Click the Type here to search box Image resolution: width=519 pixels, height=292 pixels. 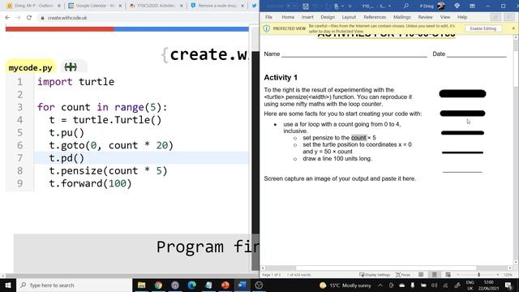(x=74, y=285)
